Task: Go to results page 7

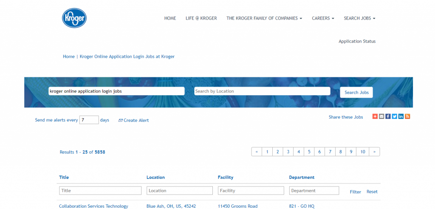Action: coord(330,152)
